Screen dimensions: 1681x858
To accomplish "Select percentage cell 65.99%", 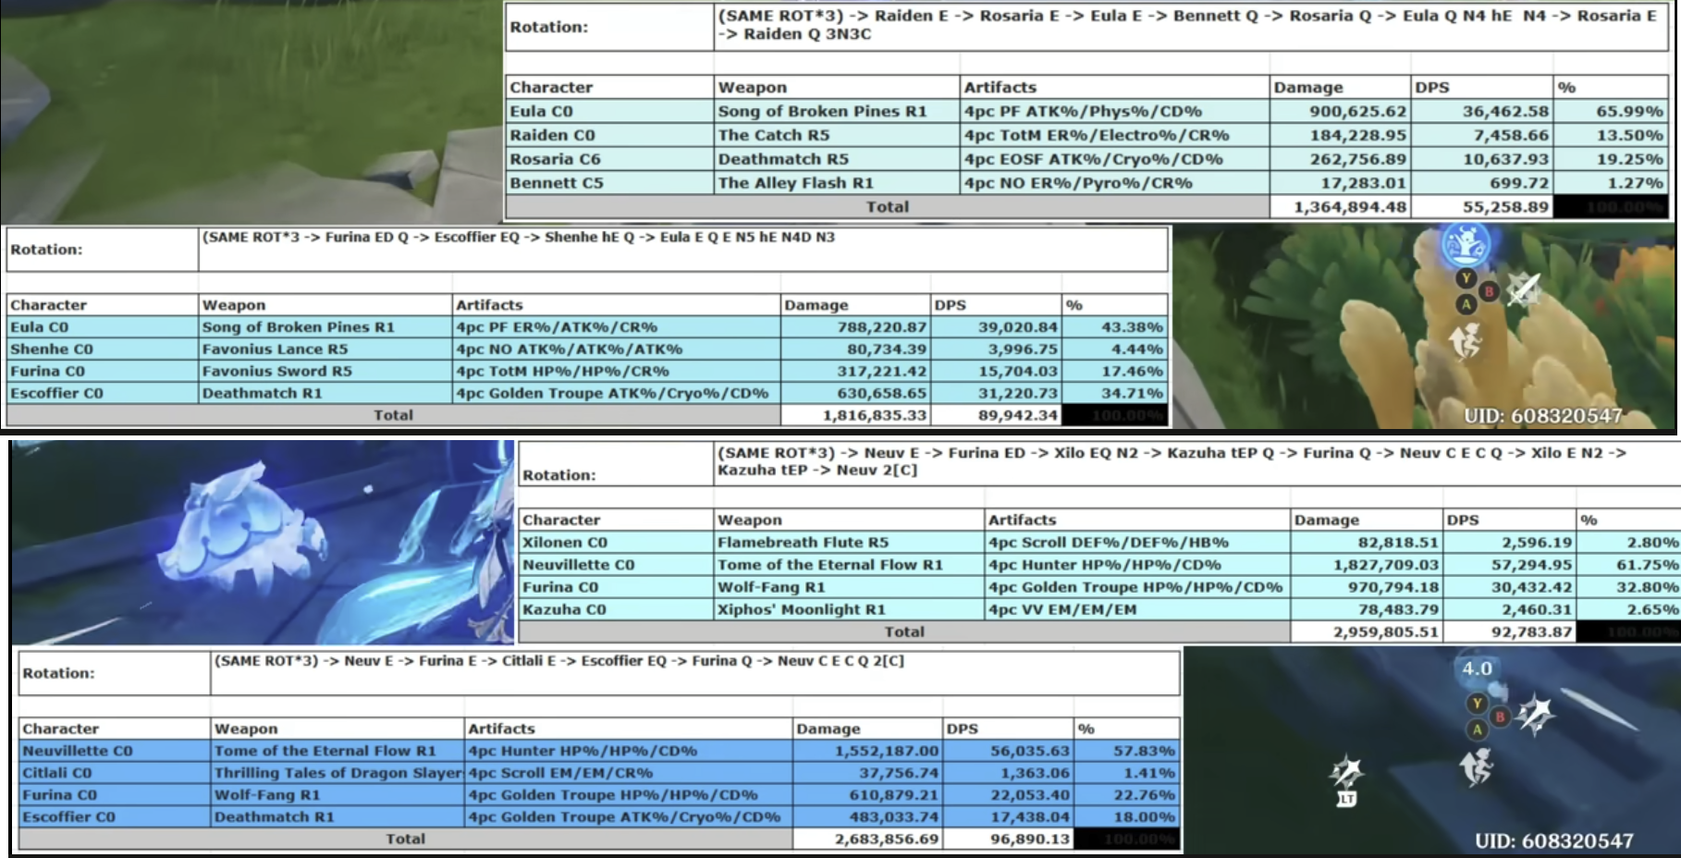I will (1611, 112).
